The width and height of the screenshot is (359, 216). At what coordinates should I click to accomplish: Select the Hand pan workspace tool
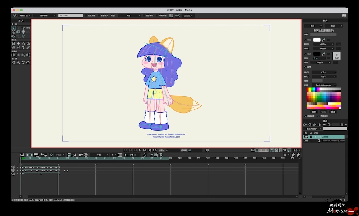(14, 62)
